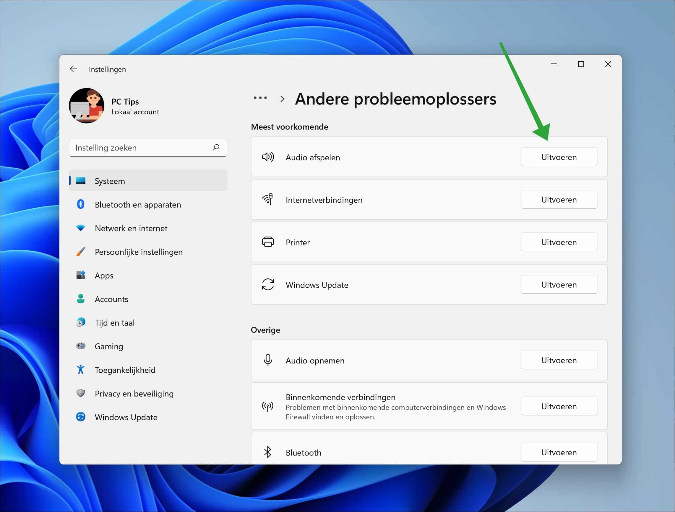Click the Gaming controller icon
The image size is (675, 512).
[x=81, y=346]
